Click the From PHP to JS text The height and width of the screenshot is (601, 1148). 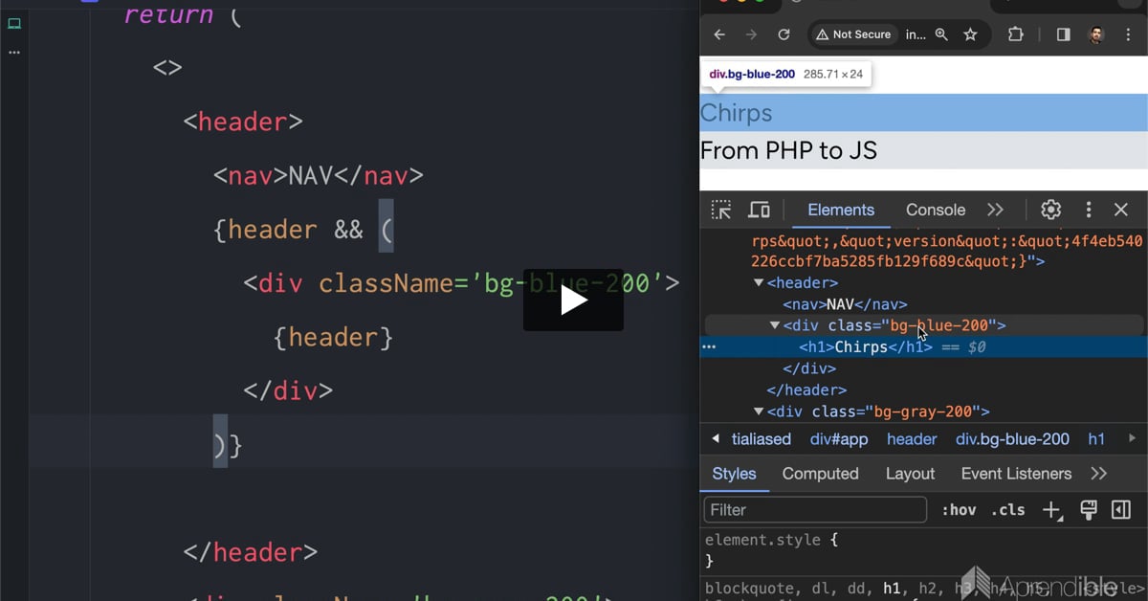pyautogui.click(x=788, y=150)
